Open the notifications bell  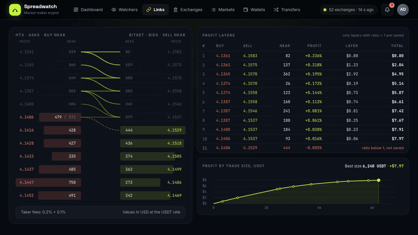[387, 10]
